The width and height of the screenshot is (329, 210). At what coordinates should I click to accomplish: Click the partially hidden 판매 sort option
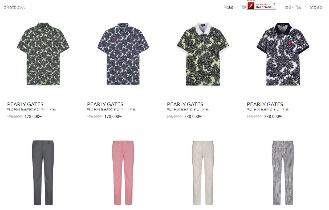click(244, 7)
